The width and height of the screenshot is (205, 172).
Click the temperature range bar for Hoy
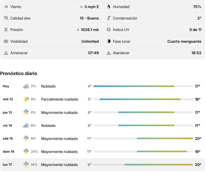coord(143,86)
